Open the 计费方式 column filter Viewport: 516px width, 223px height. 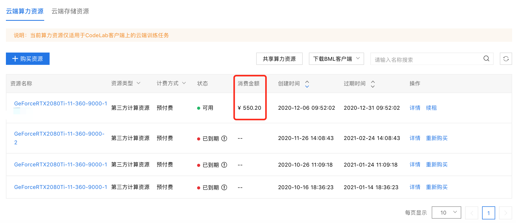coord(184,83)
